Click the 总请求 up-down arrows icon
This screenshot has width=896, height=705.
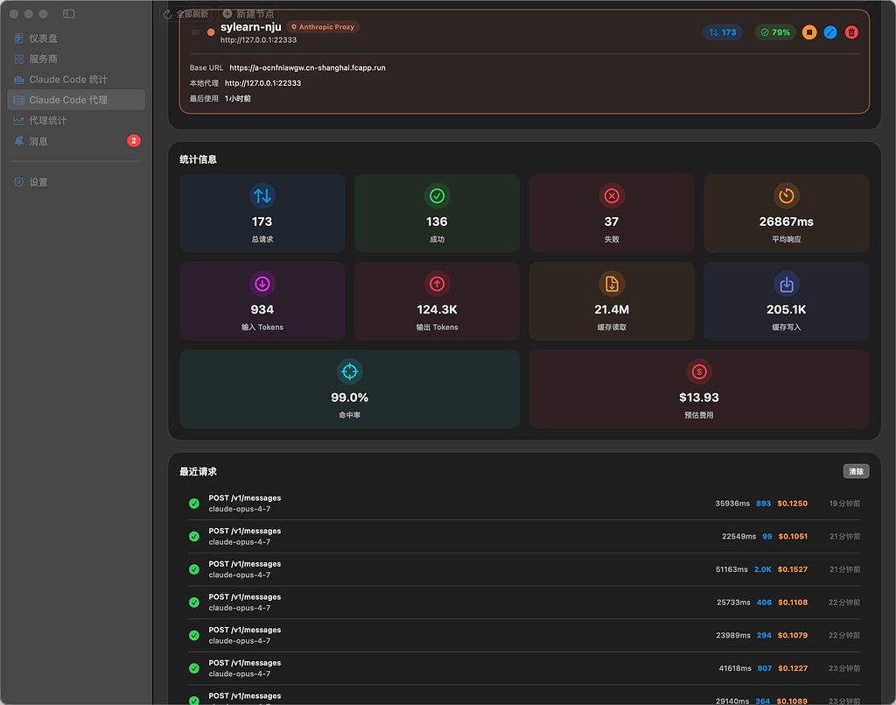[262, 196]
